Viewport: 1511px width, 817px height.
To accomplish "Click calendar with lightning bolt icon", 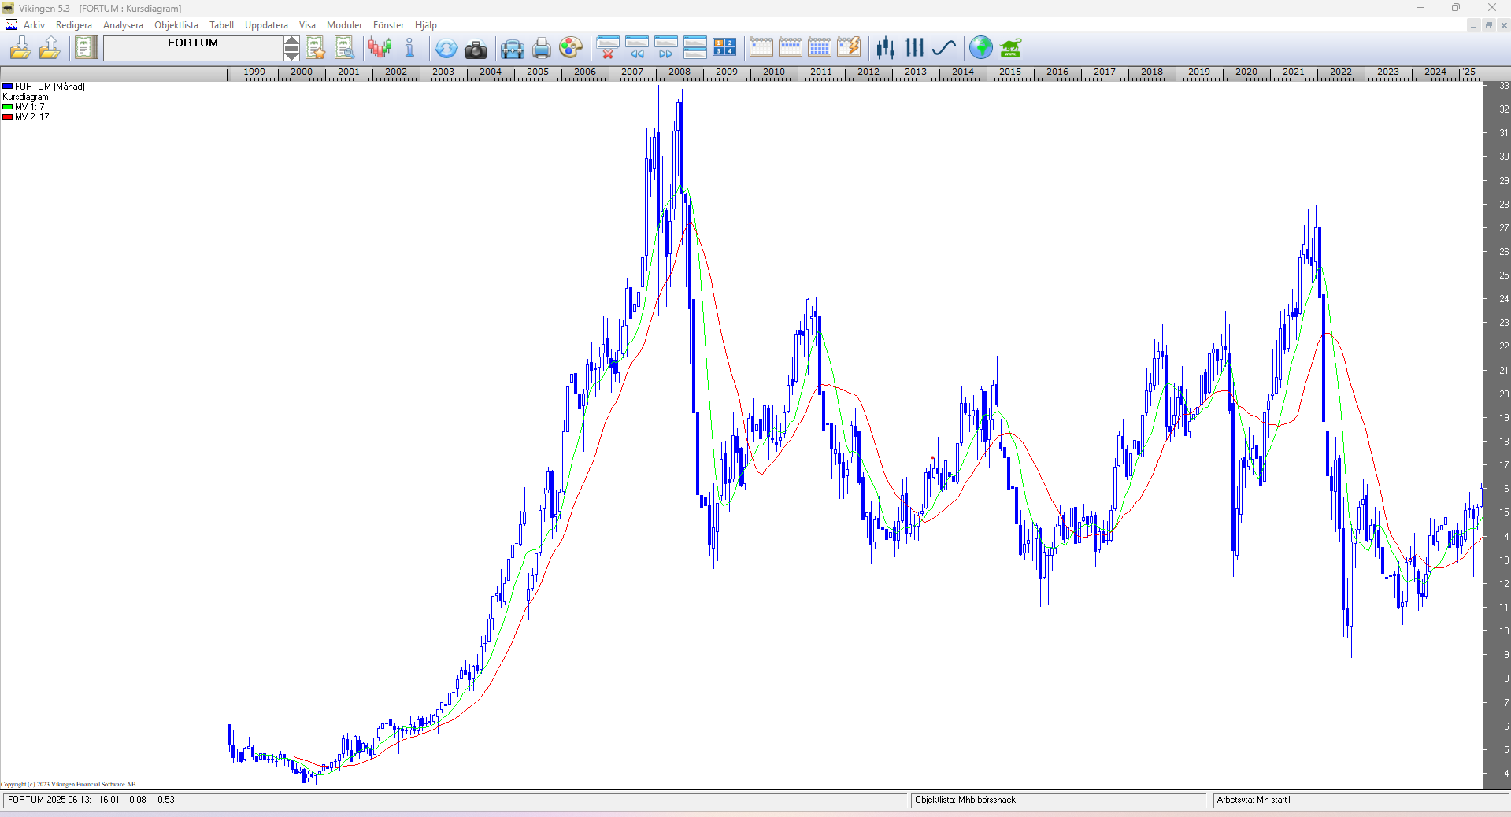I will [849, 48].
